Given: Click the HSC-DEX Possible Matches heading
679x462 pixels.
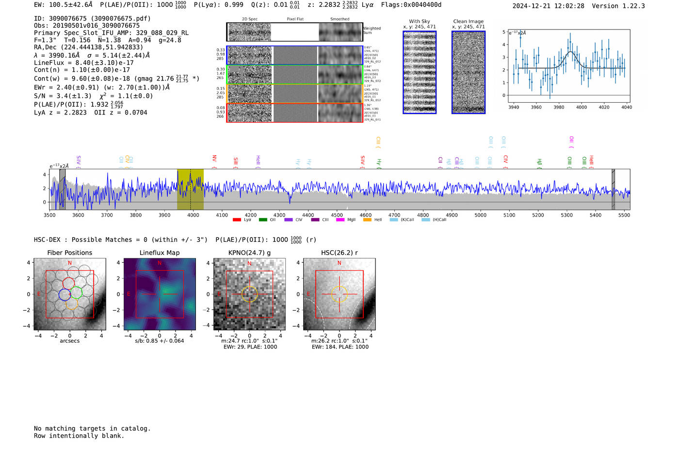Looking at the screenshot, I should (120, 239).
